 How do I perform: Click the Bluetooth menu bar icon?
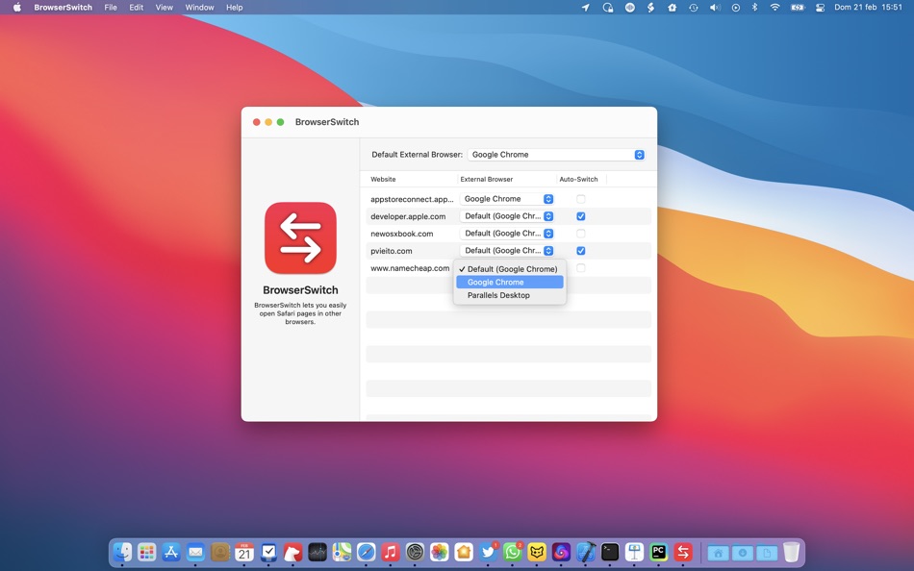755,8
